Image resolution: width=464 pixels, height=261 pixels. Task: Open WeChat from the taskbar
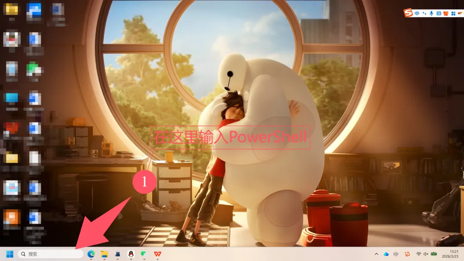point(144,254)
